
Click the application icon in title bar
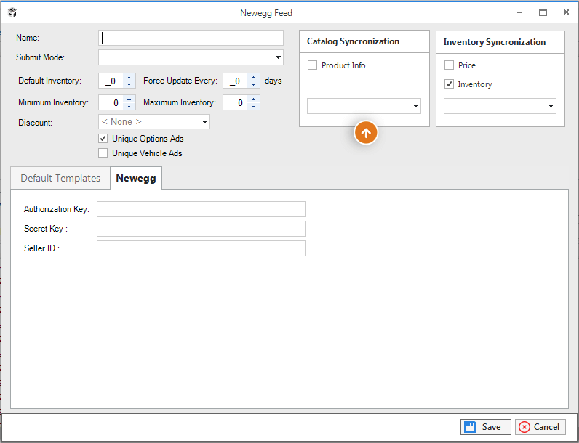(x=12, y=12)
